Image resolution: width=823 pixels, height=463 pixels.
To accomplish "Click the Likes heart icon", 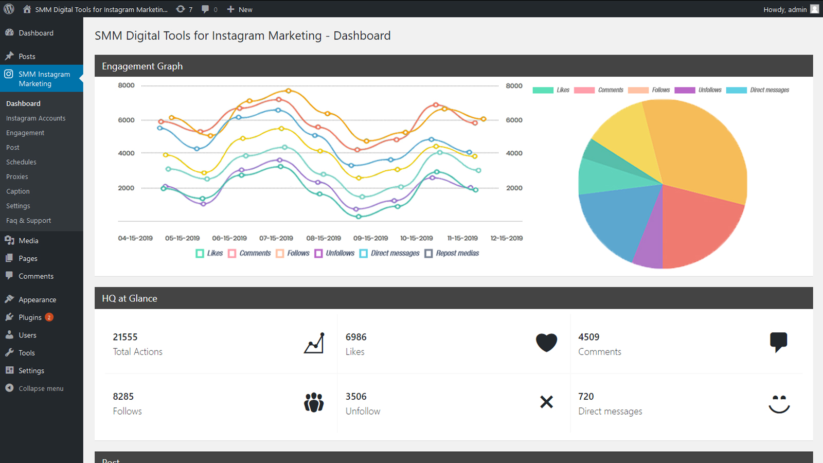I will tap(546, 343).
